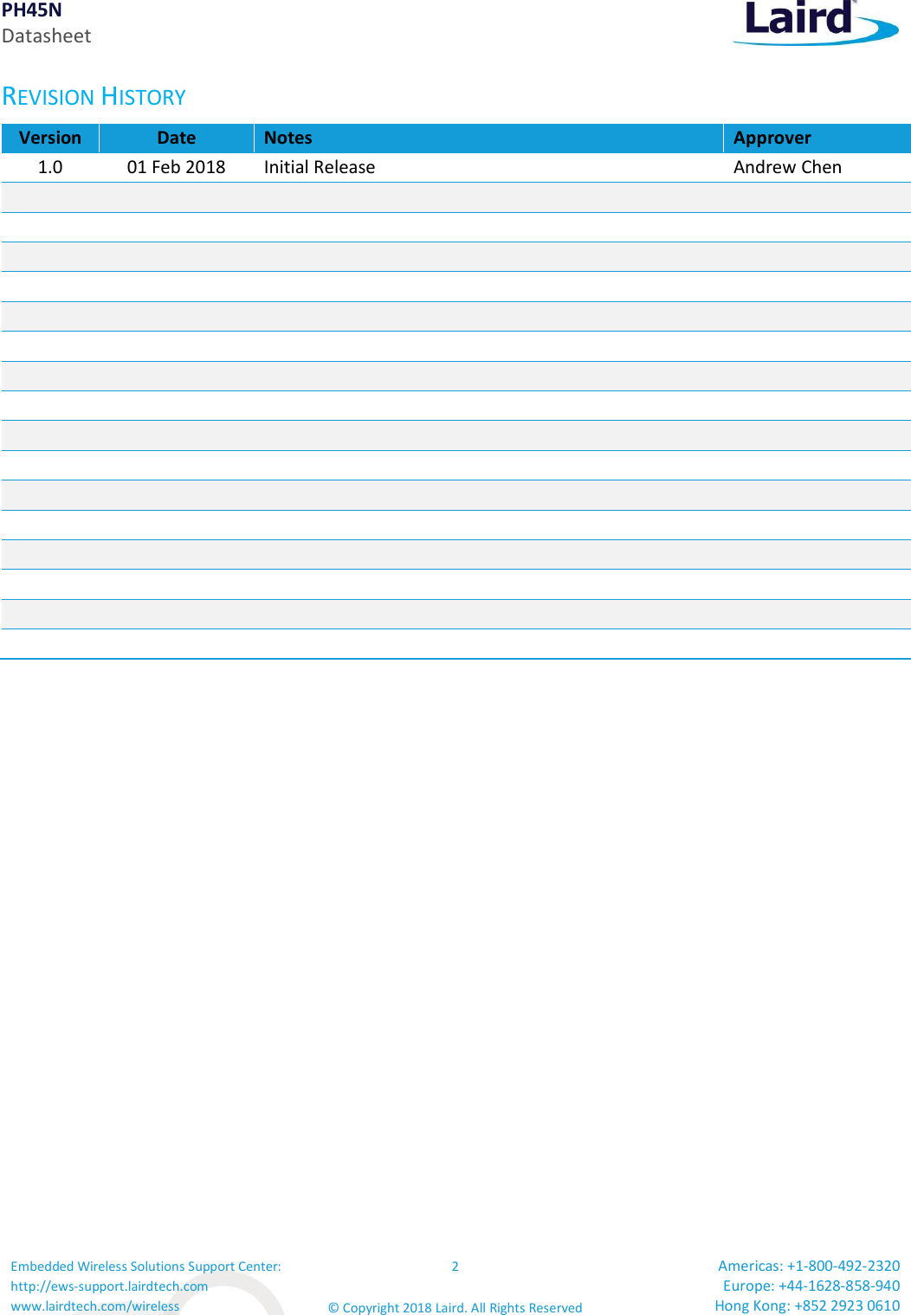
Task: Click the page number 2 in footer
Action: 455,1267
